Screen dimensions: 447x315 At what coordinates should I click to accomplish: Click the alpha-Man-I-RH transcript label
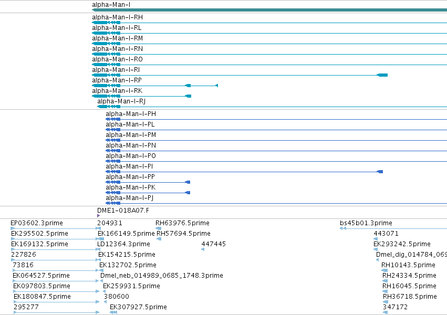point(117,17)
